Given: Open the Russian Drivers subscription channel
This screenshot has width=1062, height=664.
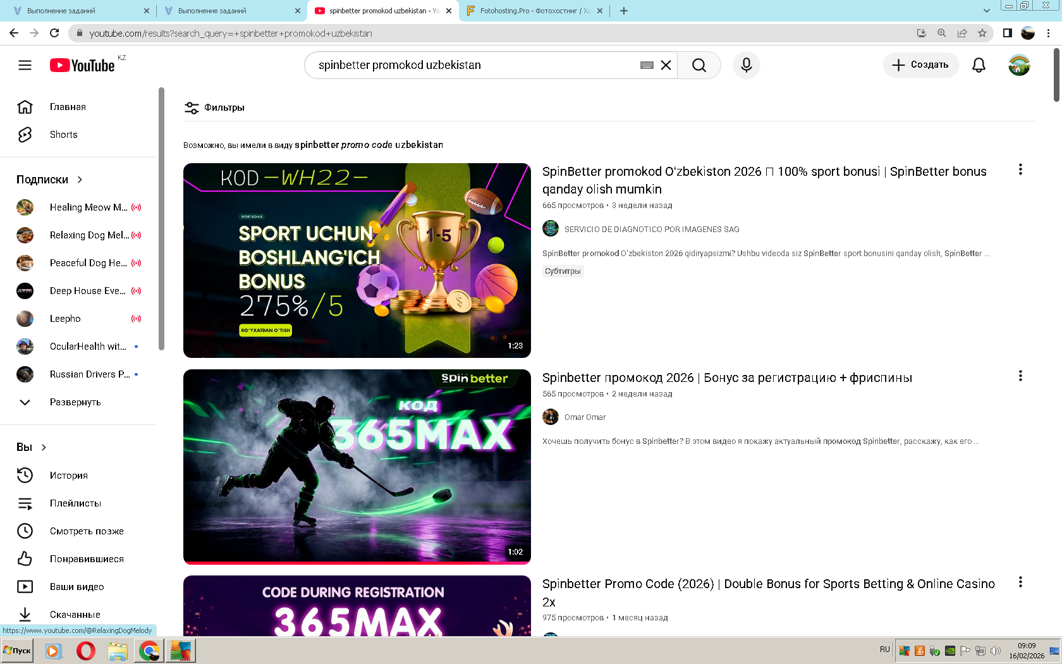Looking at the screenshot, I should click(78, 374).
